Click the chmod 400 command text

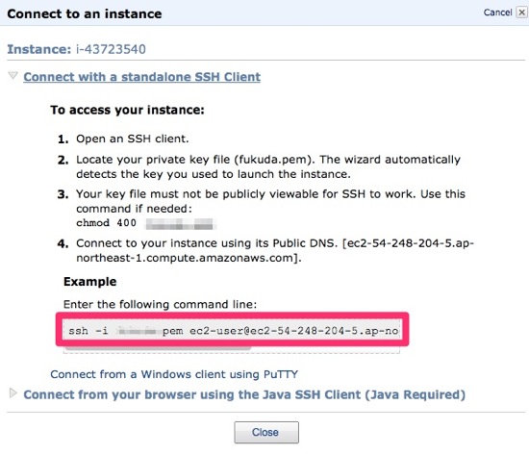click(x=106, y=223)
